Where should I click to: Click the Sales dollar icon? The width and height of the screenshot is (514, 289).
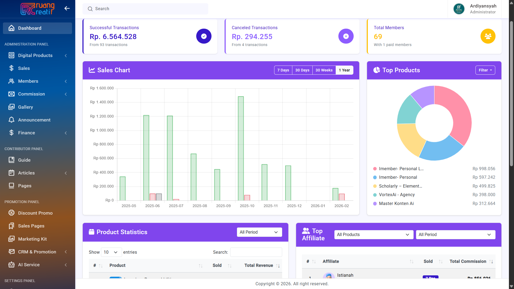tap(11, 68)
